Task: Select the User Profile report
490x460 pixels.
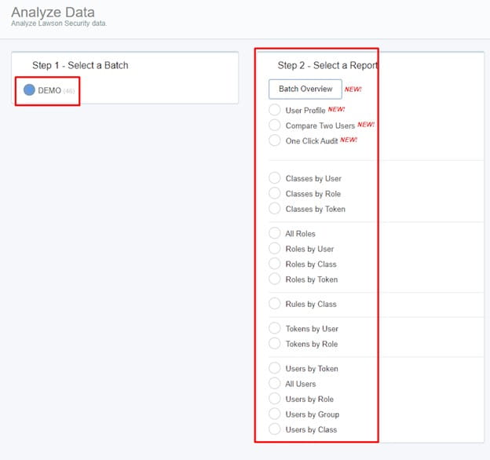Action: pyautogui.click(x=275, y=110)
